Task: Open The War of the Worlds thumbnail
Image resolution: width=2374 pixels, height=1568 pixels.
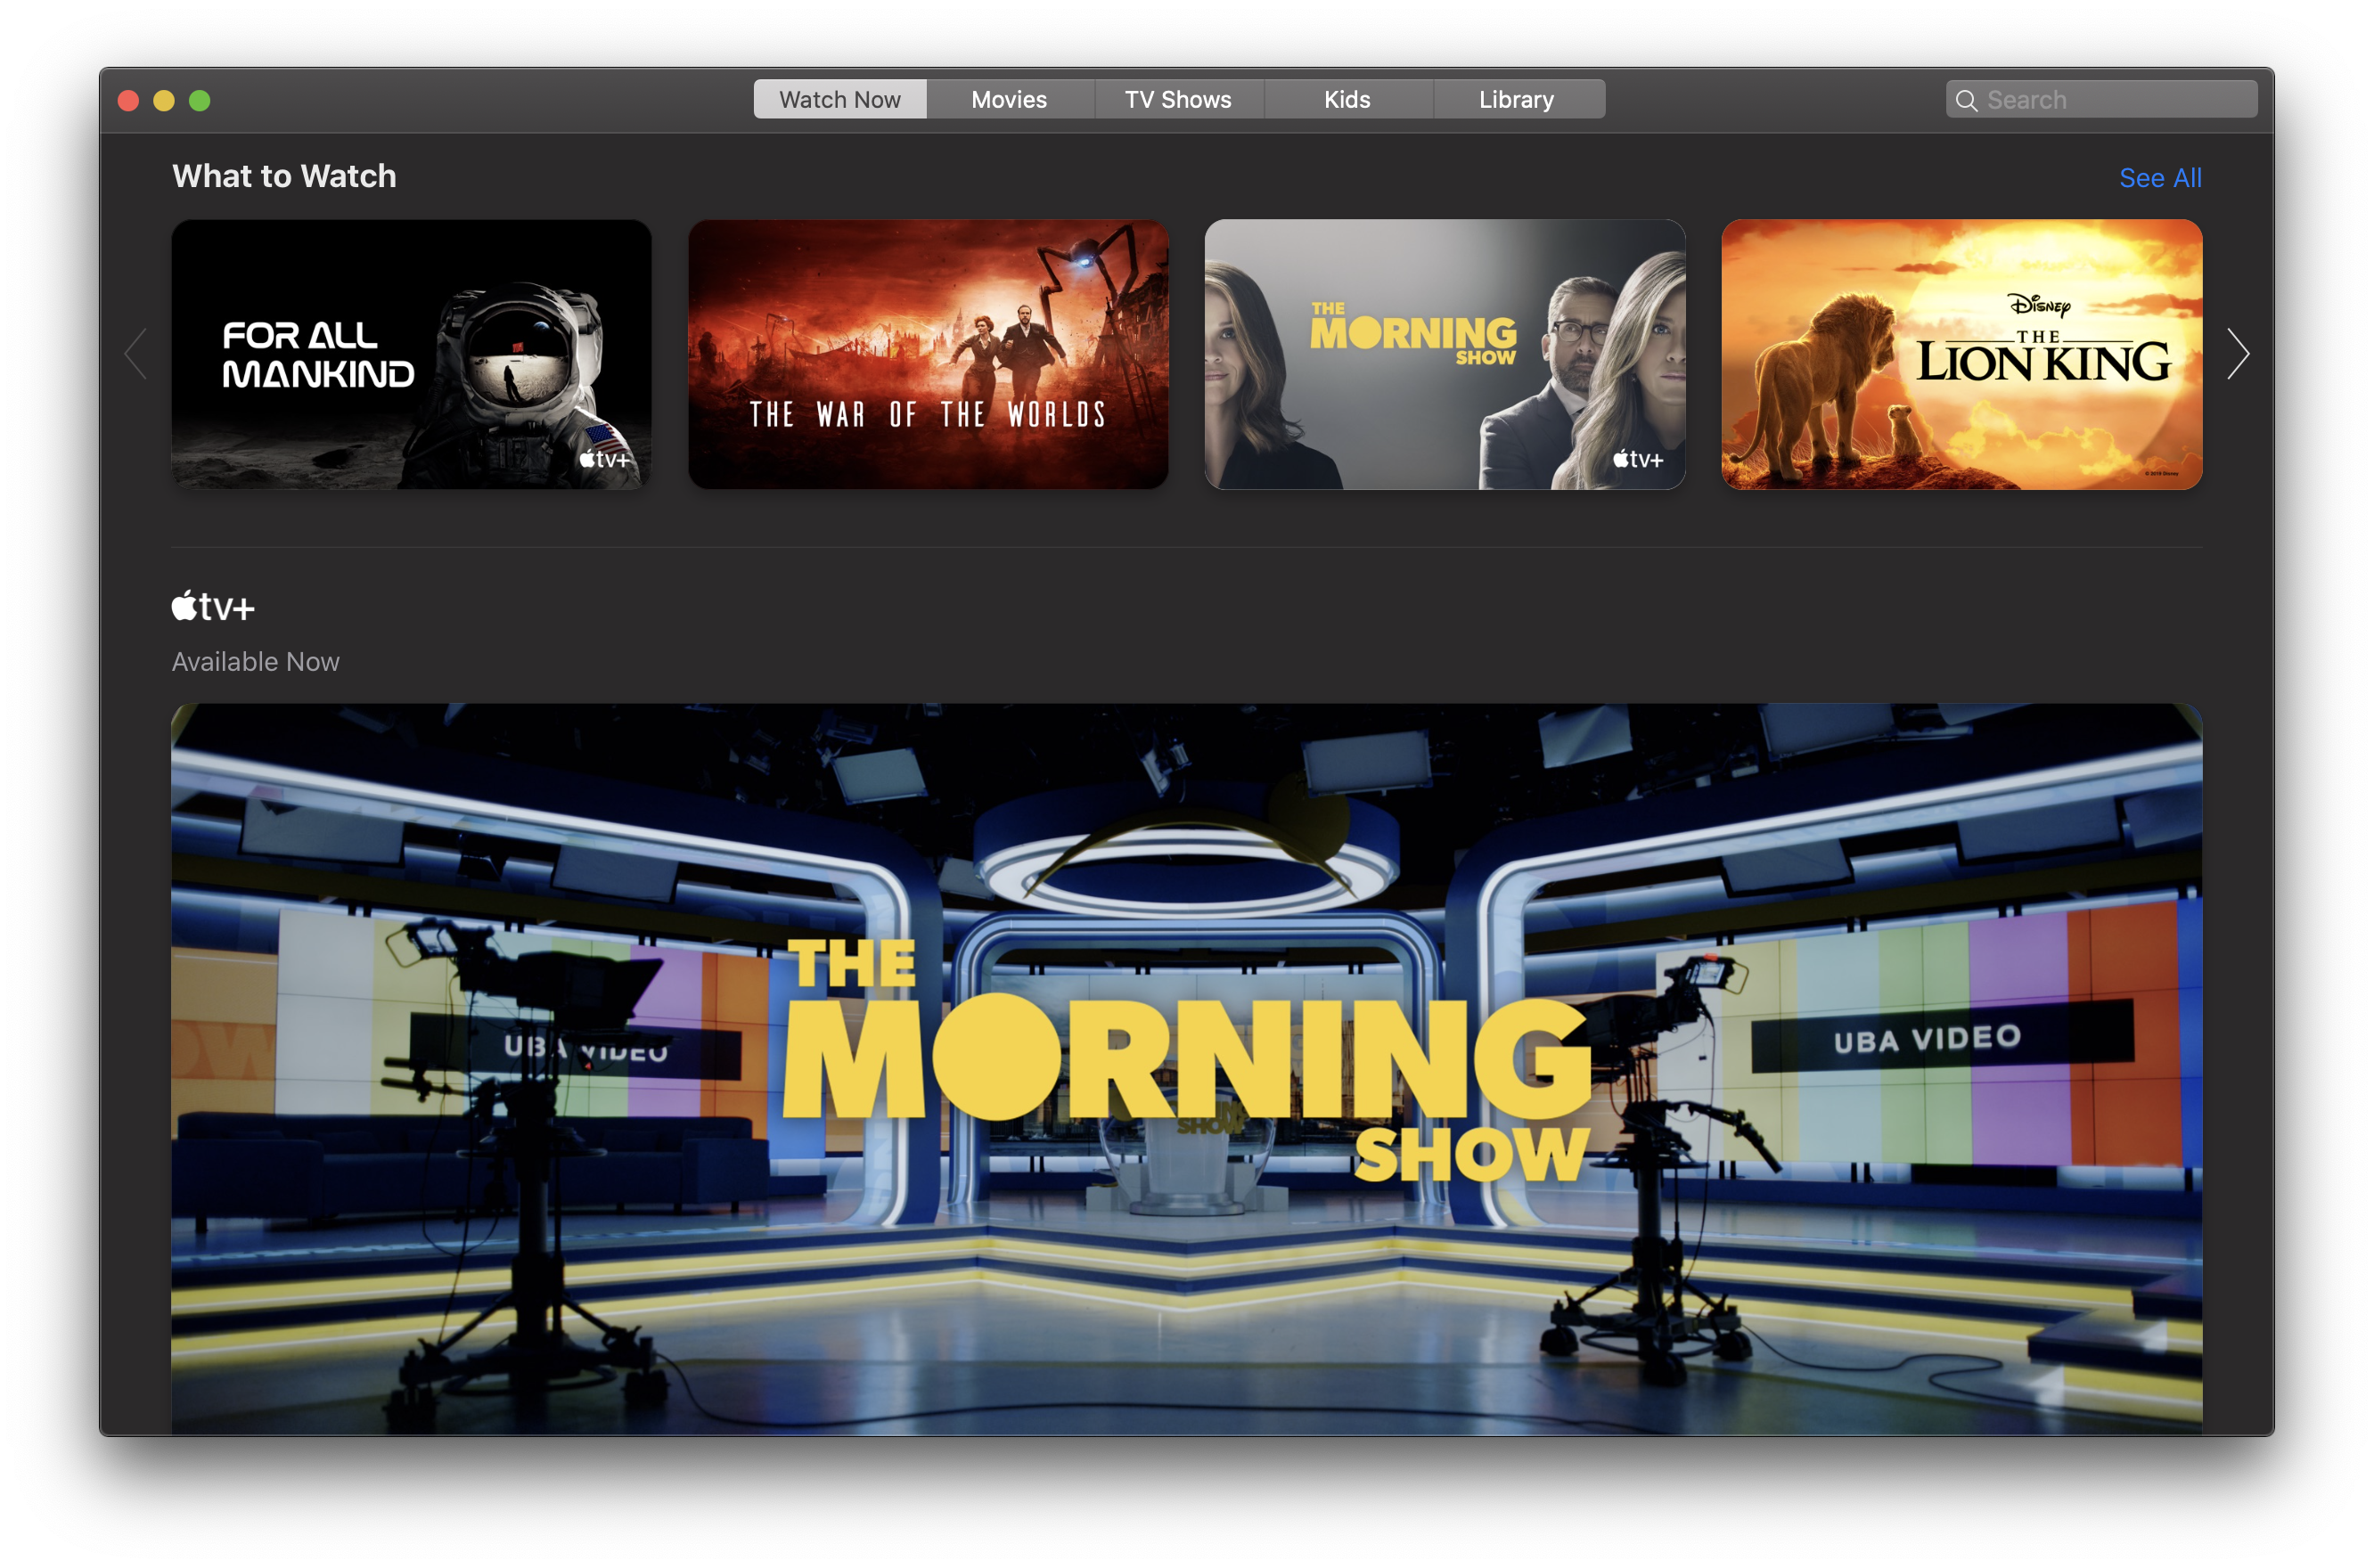Action: (928, 354)
